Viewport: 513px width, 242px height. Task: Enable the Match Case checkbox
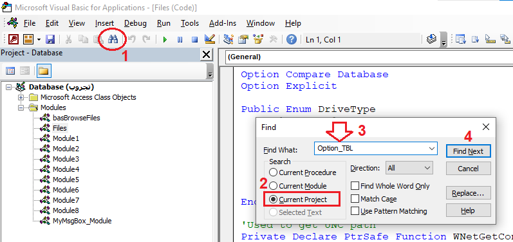point(355,198)
